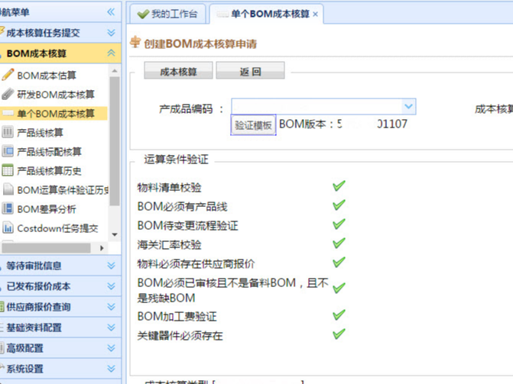Open 产品线核算历史 menu item
Screen dimensions: 513x384
(x=49, y=170)
